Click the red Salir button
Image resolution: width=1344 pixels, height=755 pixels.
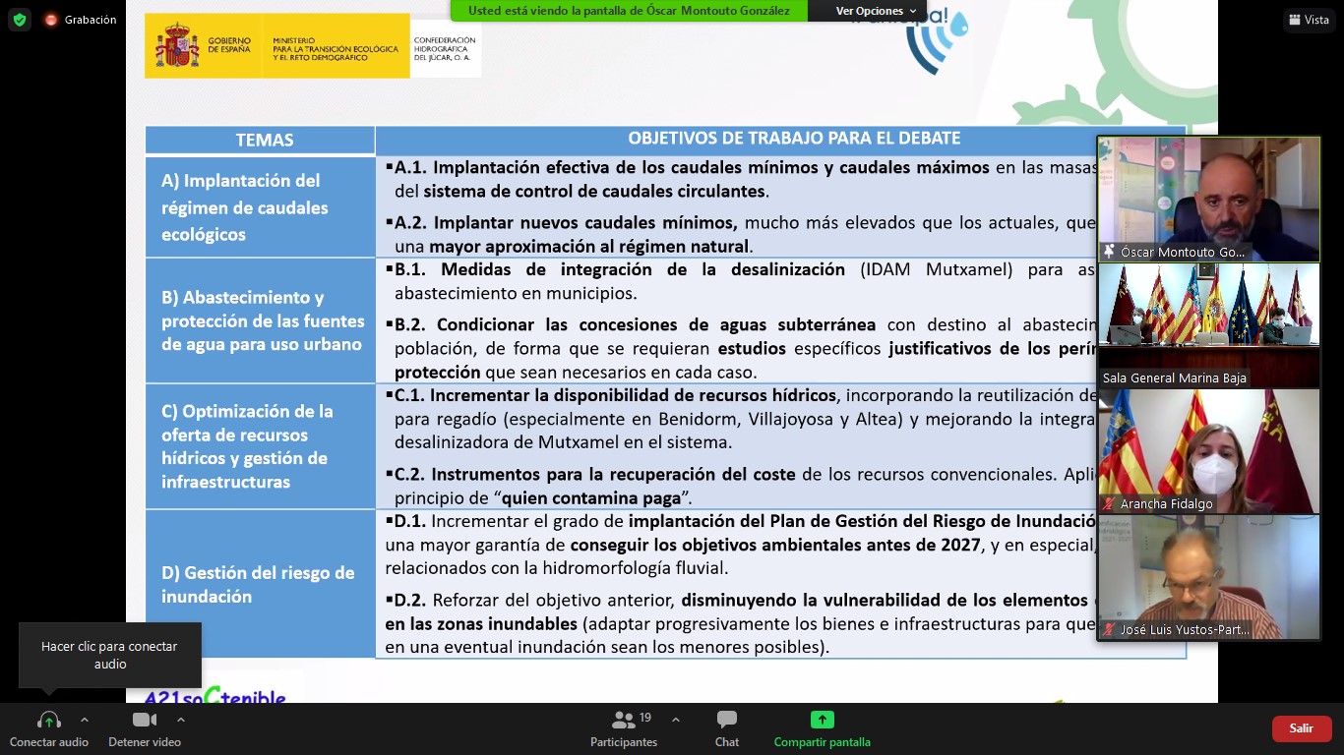[1302, 728]
